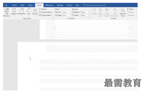Image resolution: width=143 pixels, height=93 pixels.
Task: Click the Spacing Before field
Action: coord(84,12)
